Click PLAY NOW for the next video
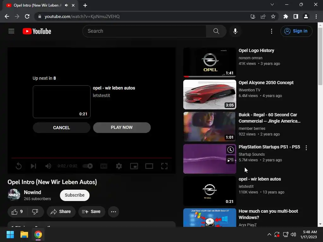323x242 pixels. coord(122,127)
